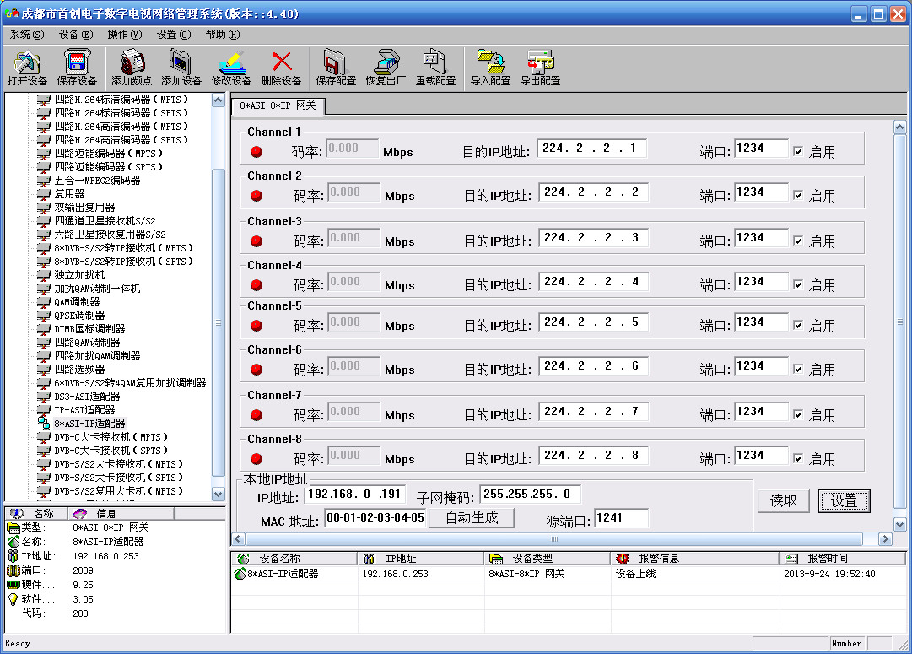
Task: Select 双输出复用器 in device tree
Action: 84,208
